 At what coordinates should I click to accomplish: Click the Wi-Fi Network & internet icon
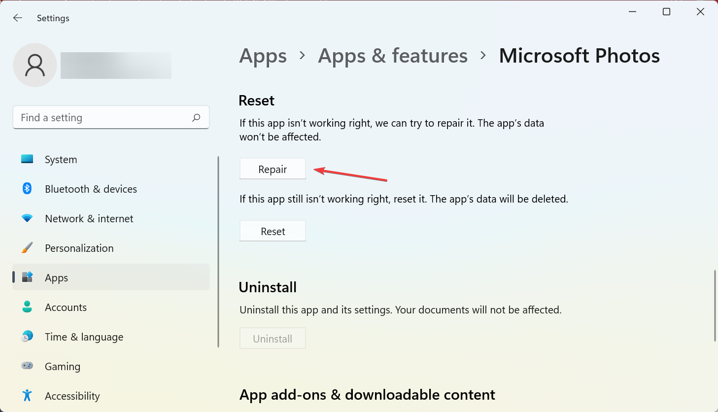click(27, 218)
